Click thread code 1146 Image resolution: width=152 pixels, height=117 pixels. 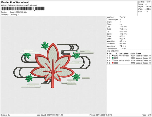(x=133, y=63)
